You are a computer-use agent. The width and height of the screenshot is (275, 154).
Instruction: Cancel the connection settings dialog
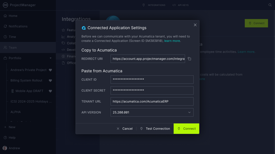click(125, 129)
